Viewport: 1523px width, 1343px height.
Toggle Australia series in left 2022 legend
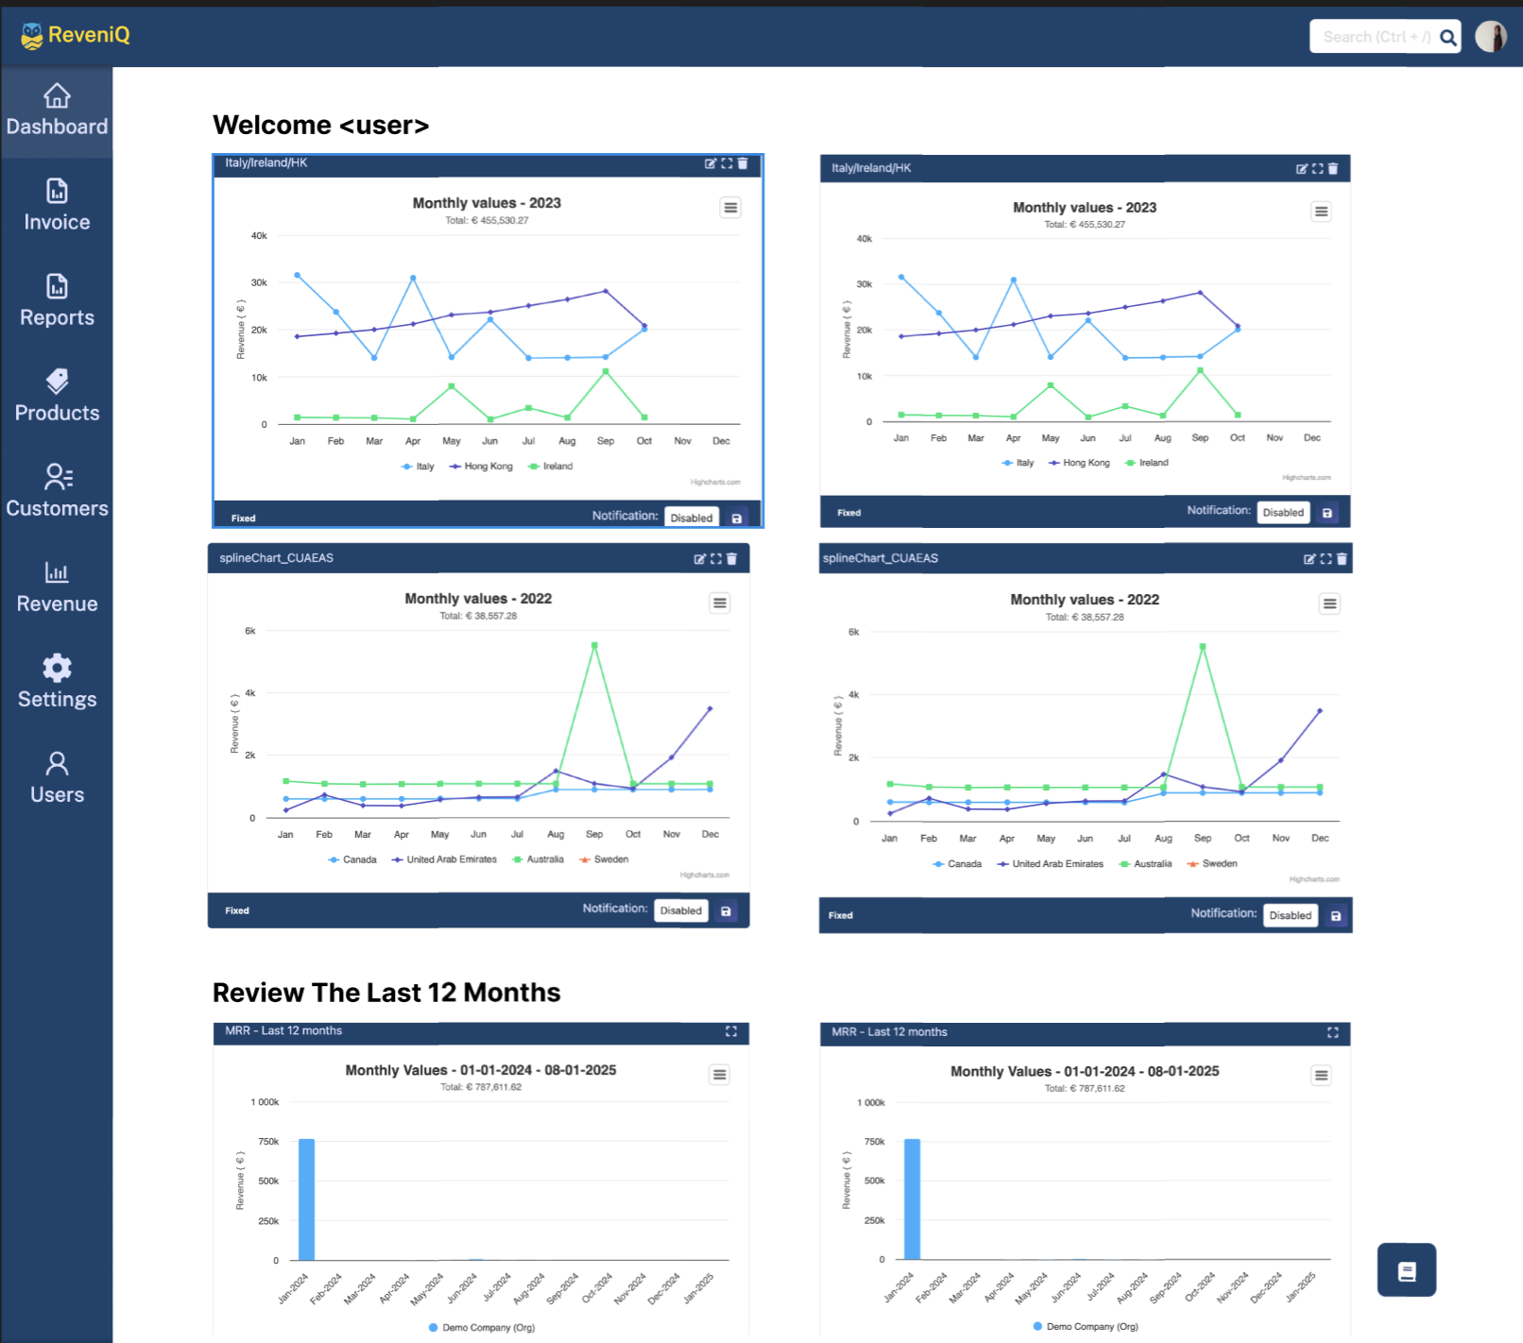(538, 859)
